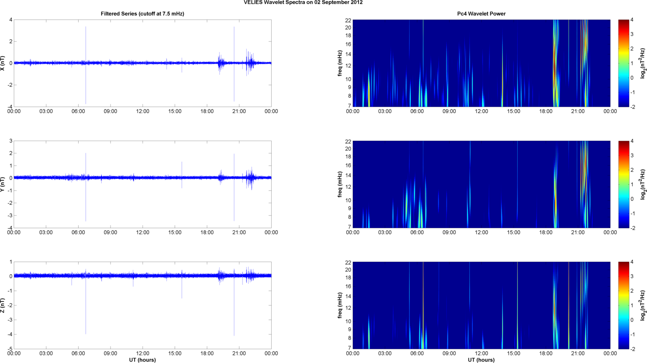Click the large spike near 06:40 in X series
The image size is (647, 363).
[x=85, y=43]
